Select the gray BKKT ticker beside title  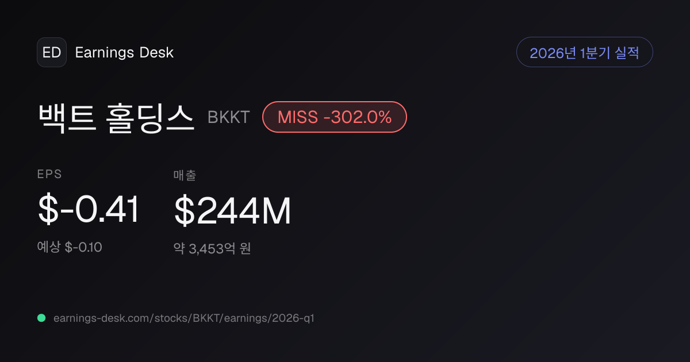[228, 117]
